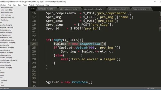Close the Produtos.class.php tab
The width and height of the screenshot is (161, 90).
[x=149, y=9]
